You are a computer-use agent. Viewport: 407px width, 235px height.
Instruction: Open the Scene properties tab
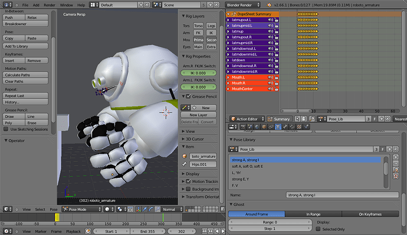pyautogui.click(x=250, y=127)
